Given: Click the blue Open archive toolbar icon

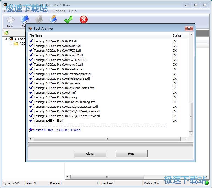Looking at the screenshot, I should (x=24, y=20).
